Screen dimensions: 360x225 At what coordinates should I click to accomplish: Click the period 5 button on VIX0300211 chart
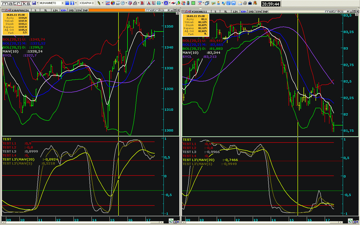(215, 11)
